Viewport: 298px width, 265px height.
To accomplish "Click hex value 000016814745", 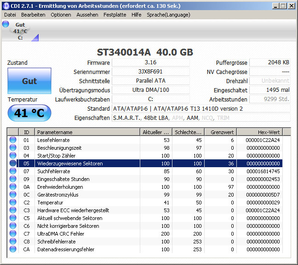I will (x=263, y=171).
